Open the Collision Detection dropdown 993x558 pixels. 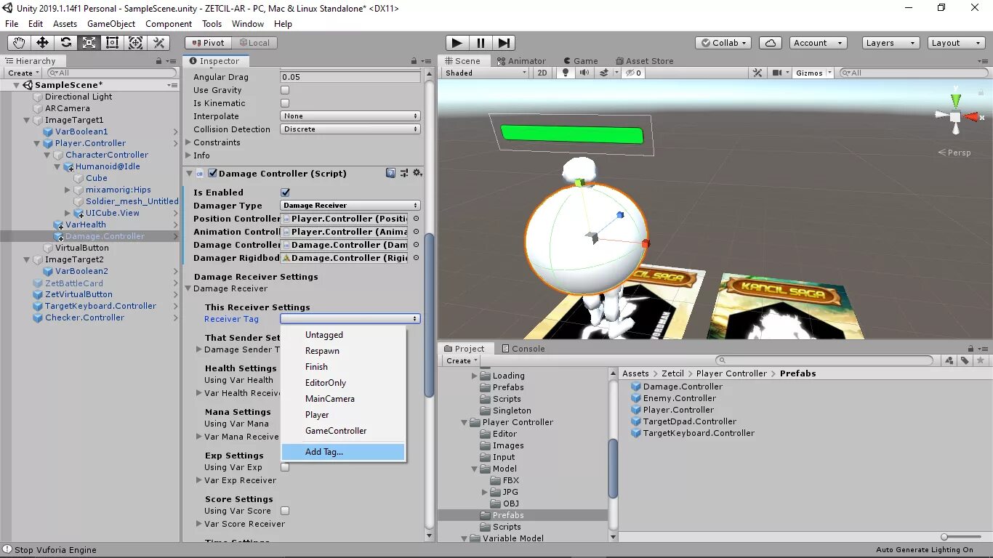[x=350, y=129]
